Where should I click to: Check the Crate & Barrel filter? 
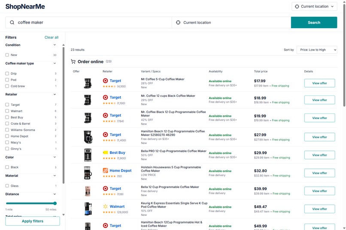7,123
